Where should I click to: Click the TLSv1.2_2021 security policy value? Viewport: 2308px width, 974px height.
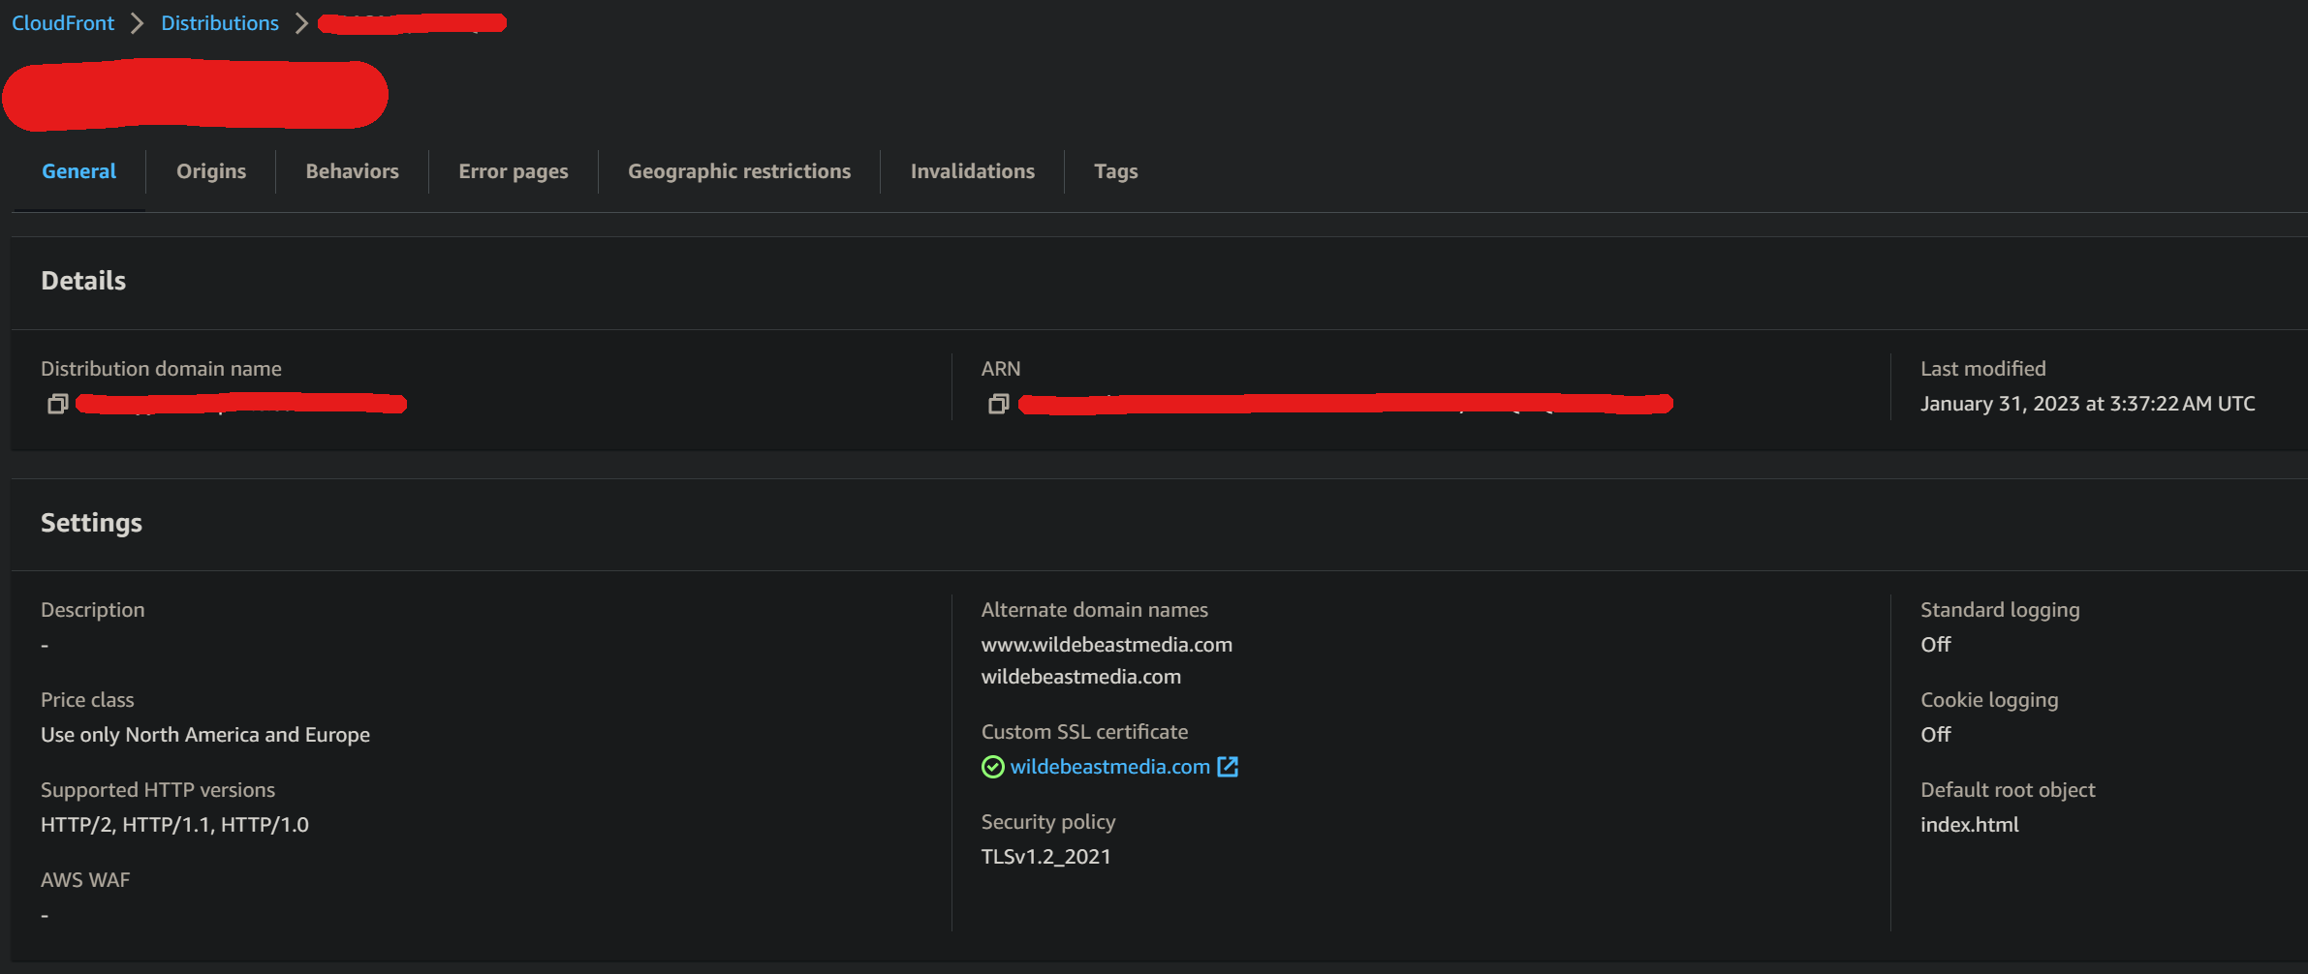(1045, 857)
